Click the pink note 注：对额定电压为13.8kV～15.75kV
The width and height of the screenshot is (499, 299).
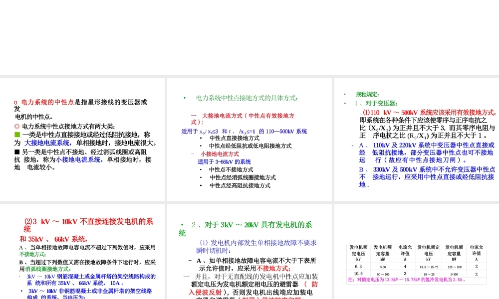pos(407,280)
